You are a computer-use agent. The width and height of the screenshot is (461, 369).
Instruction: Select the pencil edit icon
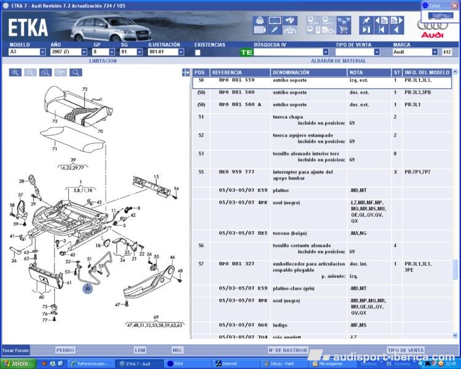275,30
